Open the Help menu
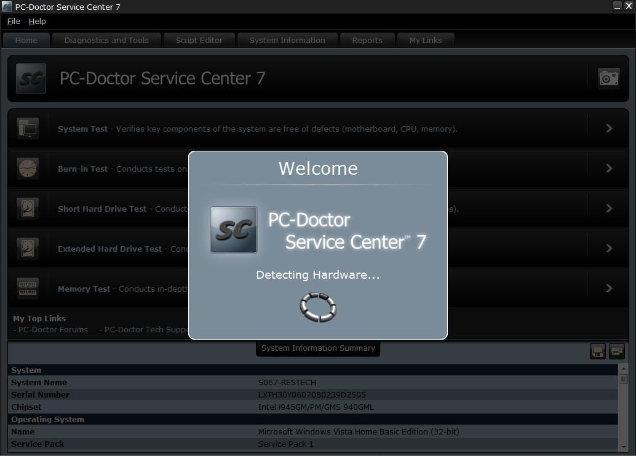Image resolution: width=636 pixels, height=456 pixels. [37, 21]
